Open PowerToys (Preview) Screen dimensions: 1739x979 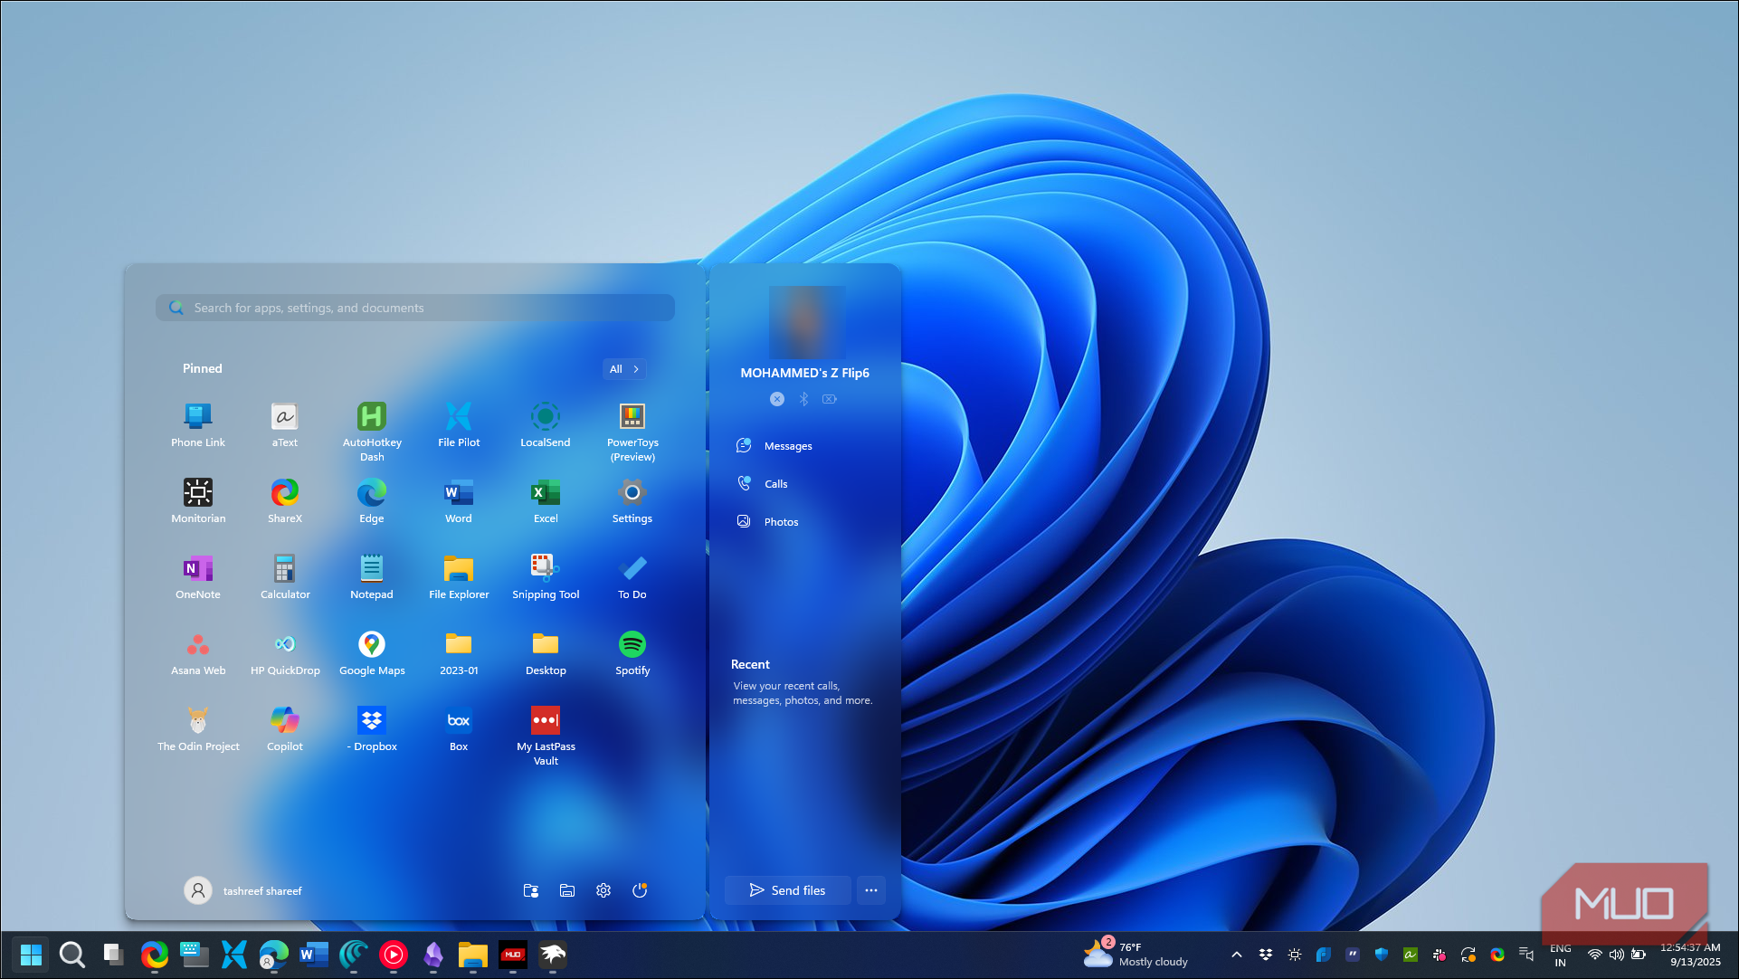pyautogui.click(x=632, y=432)
